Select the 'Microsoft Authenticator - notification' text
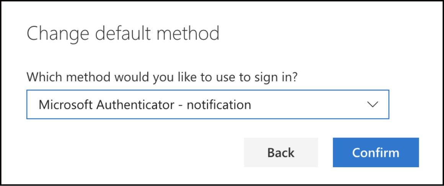Image resolution: width=444 pixels, height=186 pixels. [x=145, y=104]
